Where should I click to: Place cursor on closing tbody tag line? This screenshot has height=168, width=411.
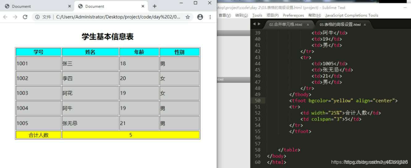[300, 94]
